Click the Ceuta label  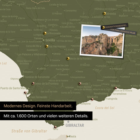pos(73,136)
